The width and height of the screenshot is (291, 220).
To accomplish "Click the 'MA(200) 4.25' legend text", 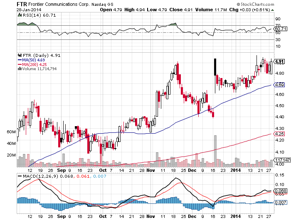I will point(35,64).
